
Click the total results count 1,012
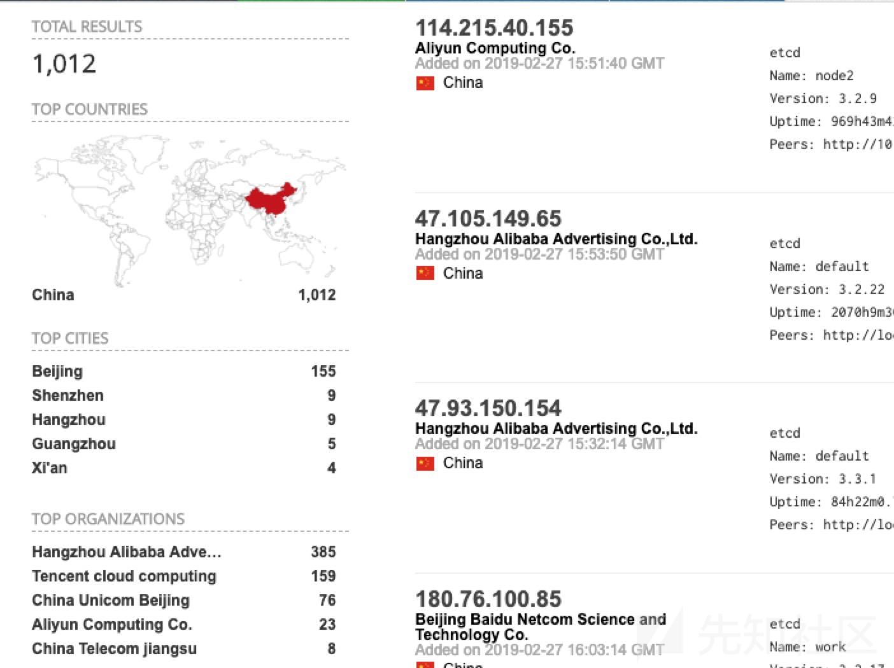[x=64, y=64]
